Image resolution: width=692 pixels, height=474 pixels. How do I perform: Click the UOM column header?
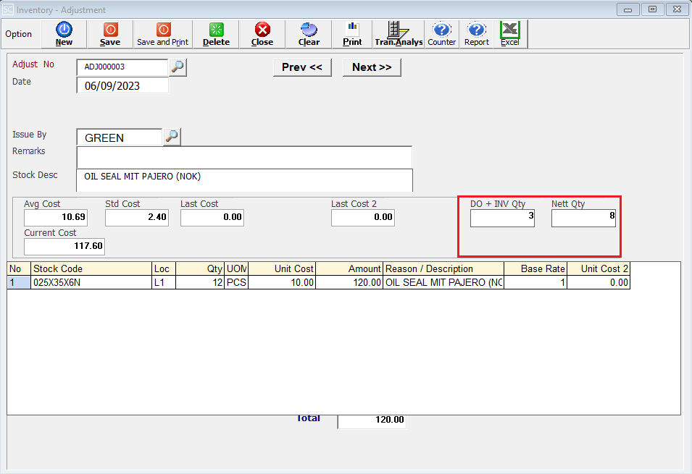236,269
